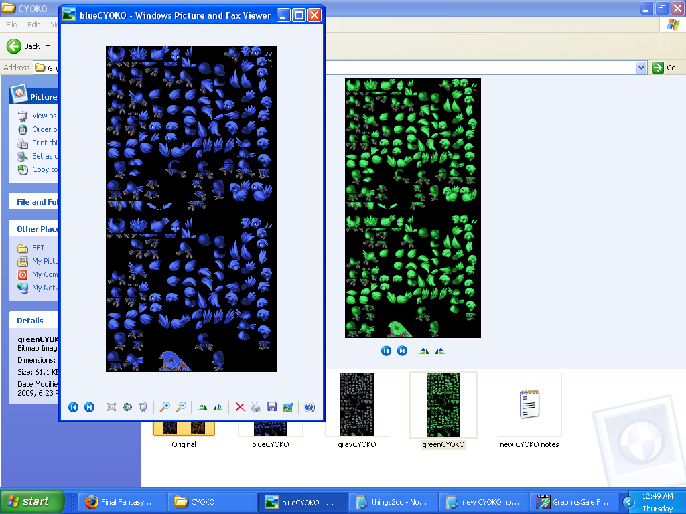Open the Edit menu in CYOKO window
Screen dimensions: 686x514
(x=33, y=25)
